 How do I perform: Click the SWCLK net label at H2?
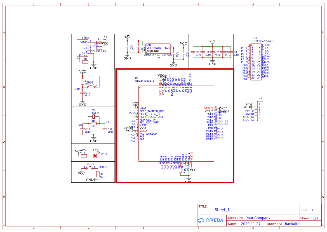[250, 111]
